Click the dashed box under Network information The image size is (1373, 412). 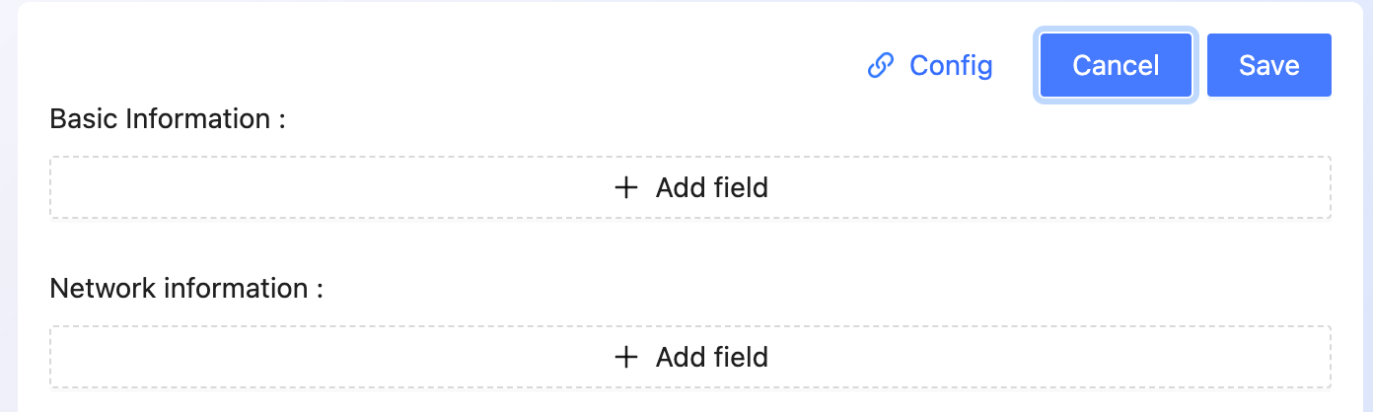pos(690,357)
